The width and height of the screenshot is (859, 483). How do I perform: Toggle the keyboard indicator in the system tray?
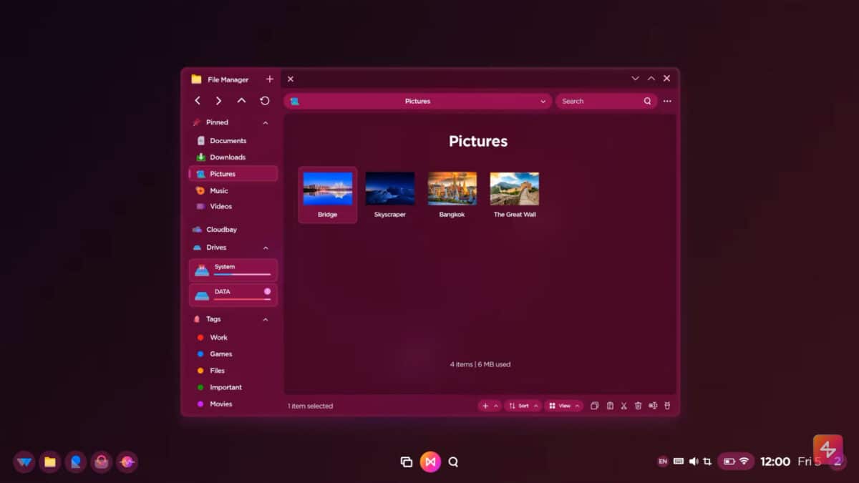(678, 462)
